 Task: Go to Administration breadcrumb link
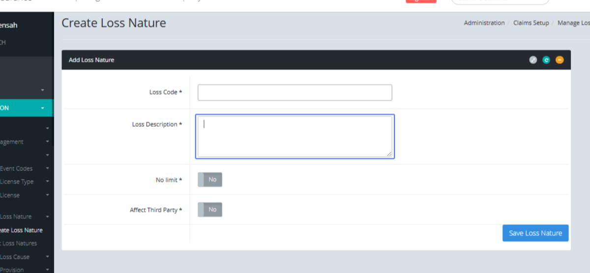484,23
